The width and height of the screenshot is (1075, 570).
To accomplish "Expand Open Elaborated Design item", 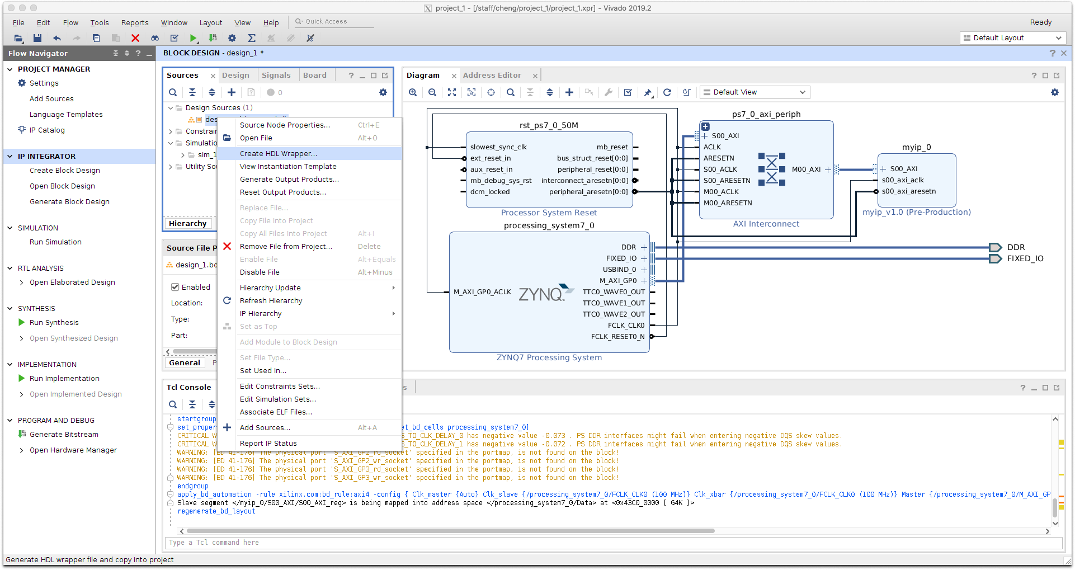I will tap(21, 282).
